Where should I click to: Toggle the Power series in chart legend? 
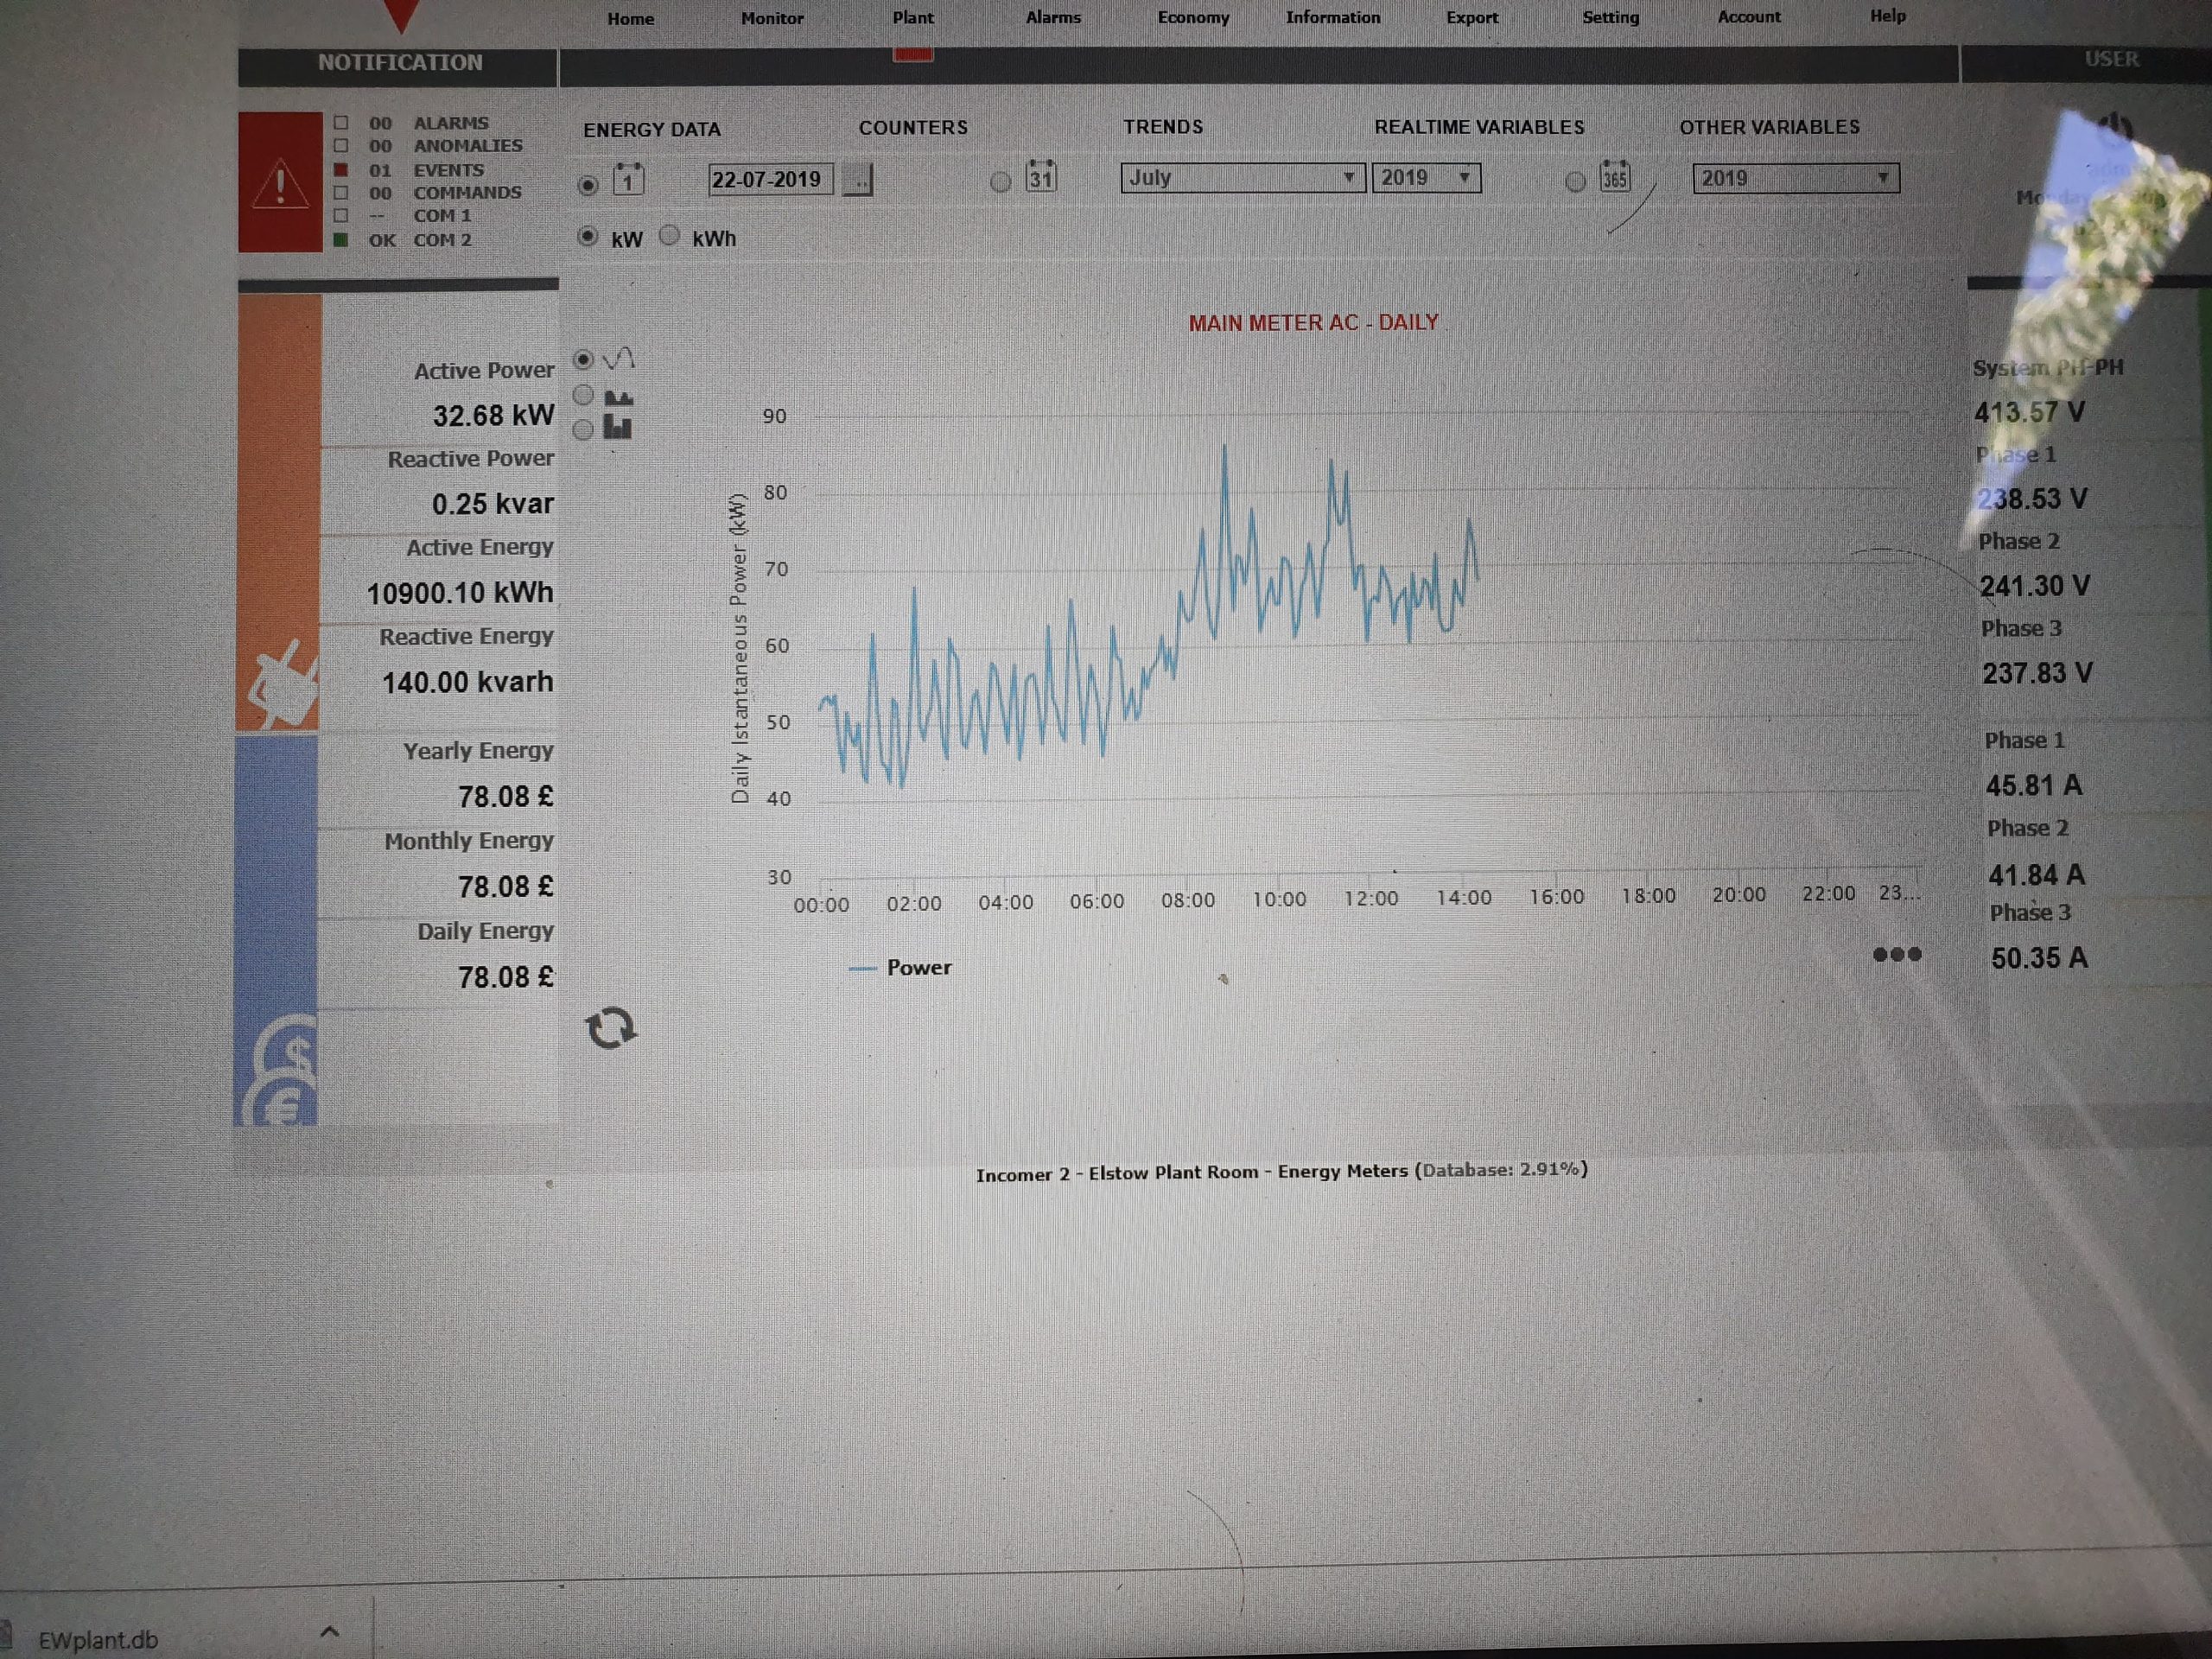pyautogui.click(x=900, y=967)
